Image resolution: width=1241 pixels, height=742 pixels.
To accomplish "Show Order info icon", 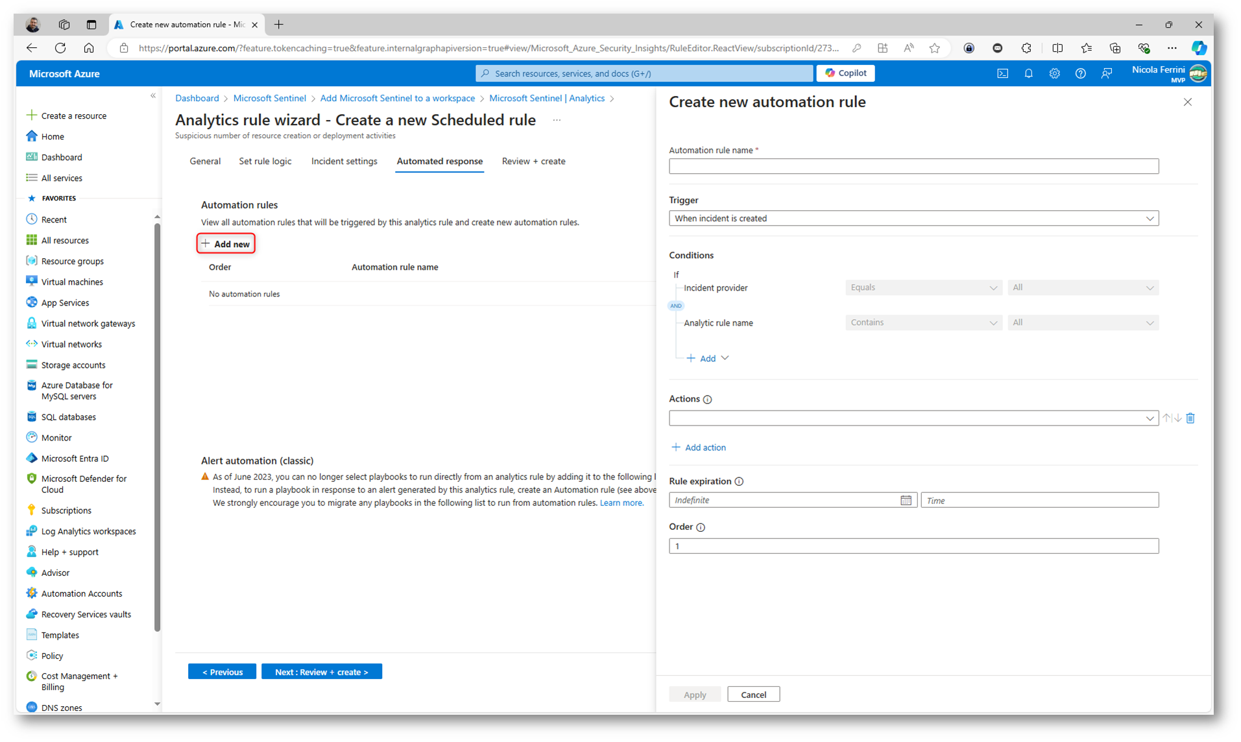I will pos(701,527).
